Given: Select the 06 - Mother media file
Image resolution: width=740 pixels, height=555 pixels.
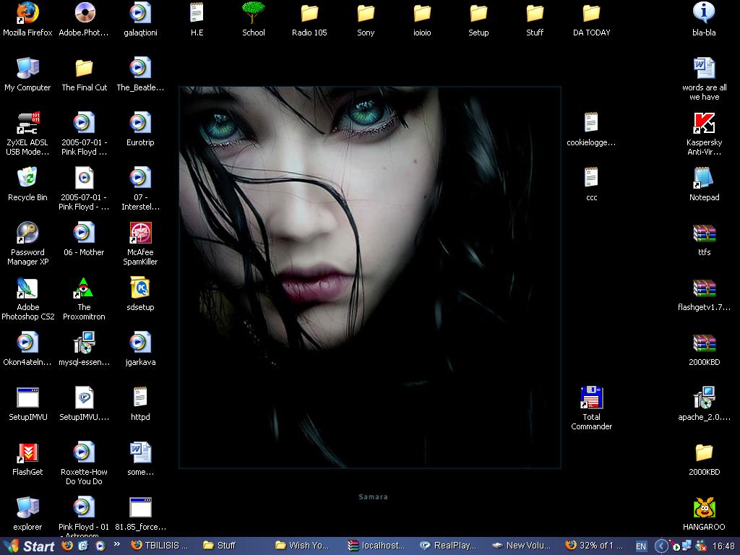Looking at the screenshot, I should tap(84, 233).
